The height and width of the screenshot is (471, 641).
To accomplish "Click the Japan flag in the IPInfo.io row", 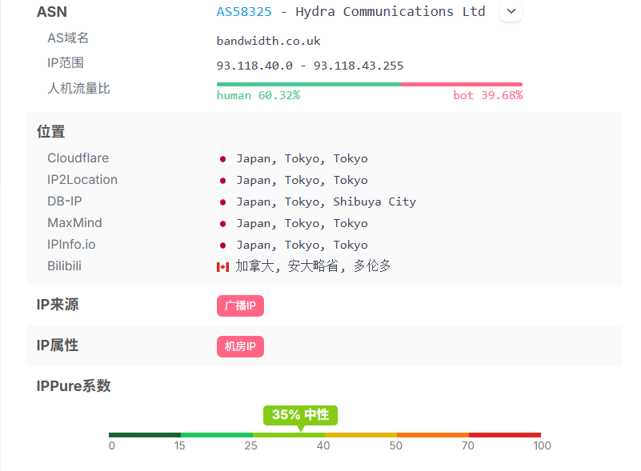I will click(x=222, y=245).
